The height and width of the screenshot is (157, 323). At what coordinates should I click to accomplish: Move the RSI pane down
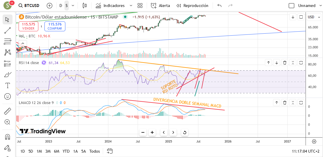coord(277,63)
